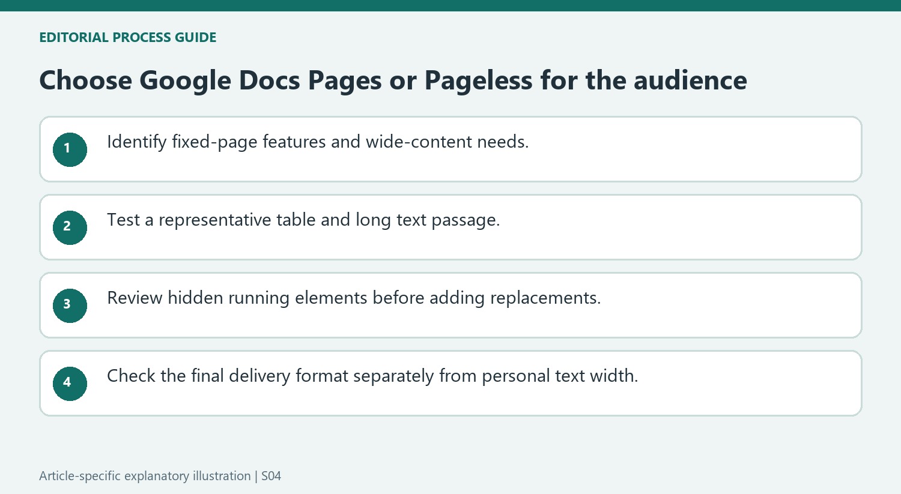Click the step text "Test a representative table and long text passage."
The width and height of the screenshot is (901, 494).
303,220
